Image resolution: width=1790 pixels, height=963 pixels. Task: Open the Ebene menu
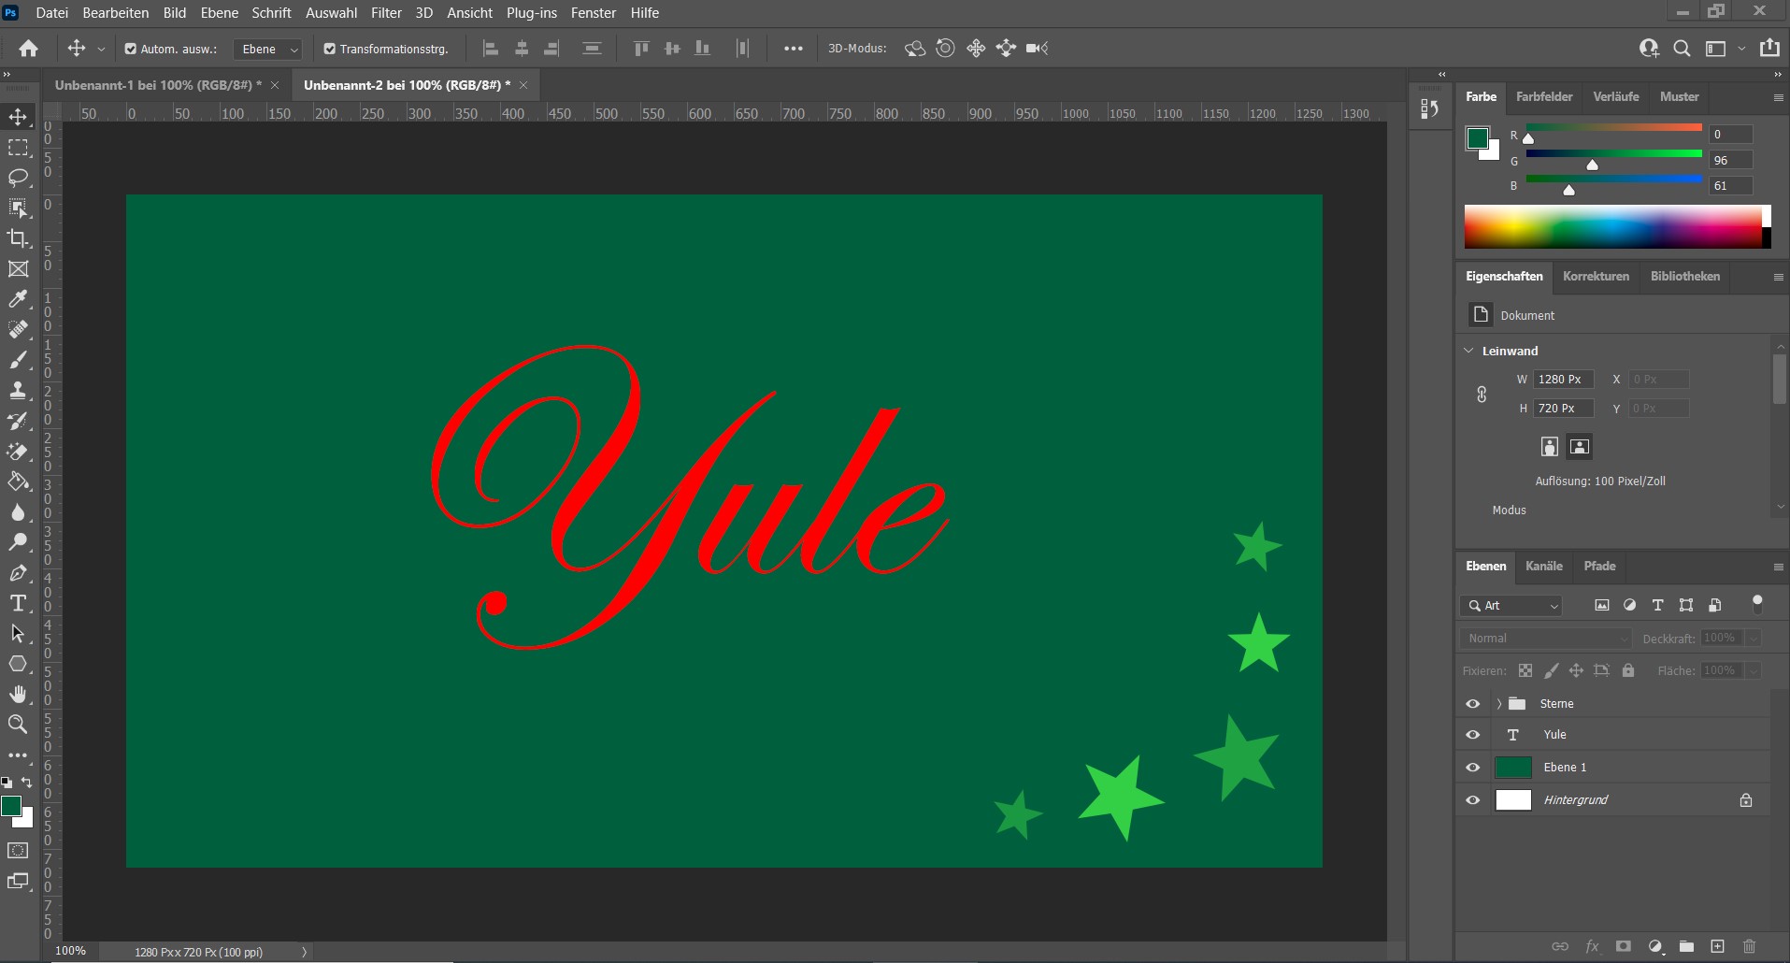(220, 12)
